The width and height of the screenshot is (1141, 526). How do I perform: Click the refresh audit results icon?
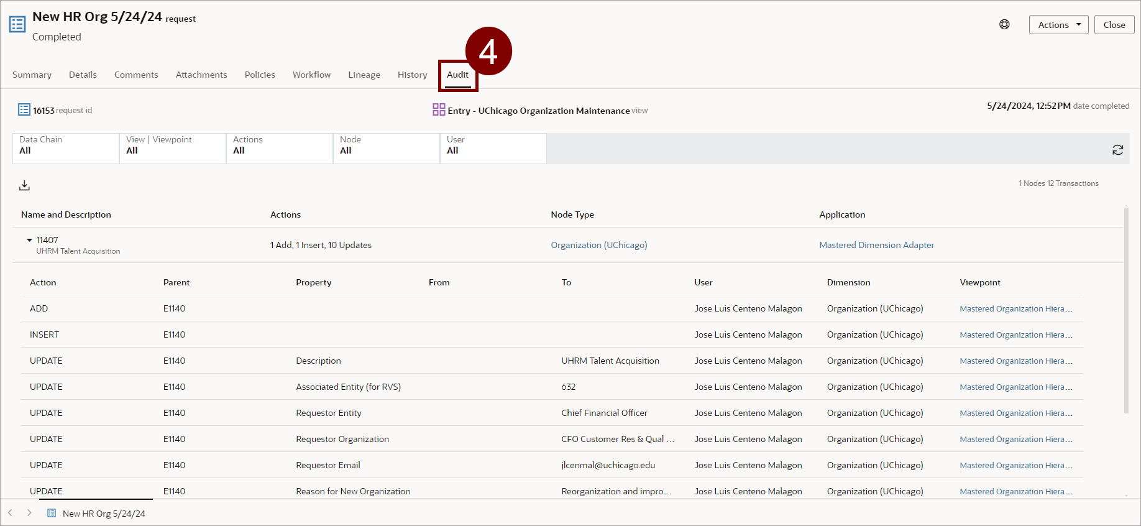click(x=1117, y=150)
